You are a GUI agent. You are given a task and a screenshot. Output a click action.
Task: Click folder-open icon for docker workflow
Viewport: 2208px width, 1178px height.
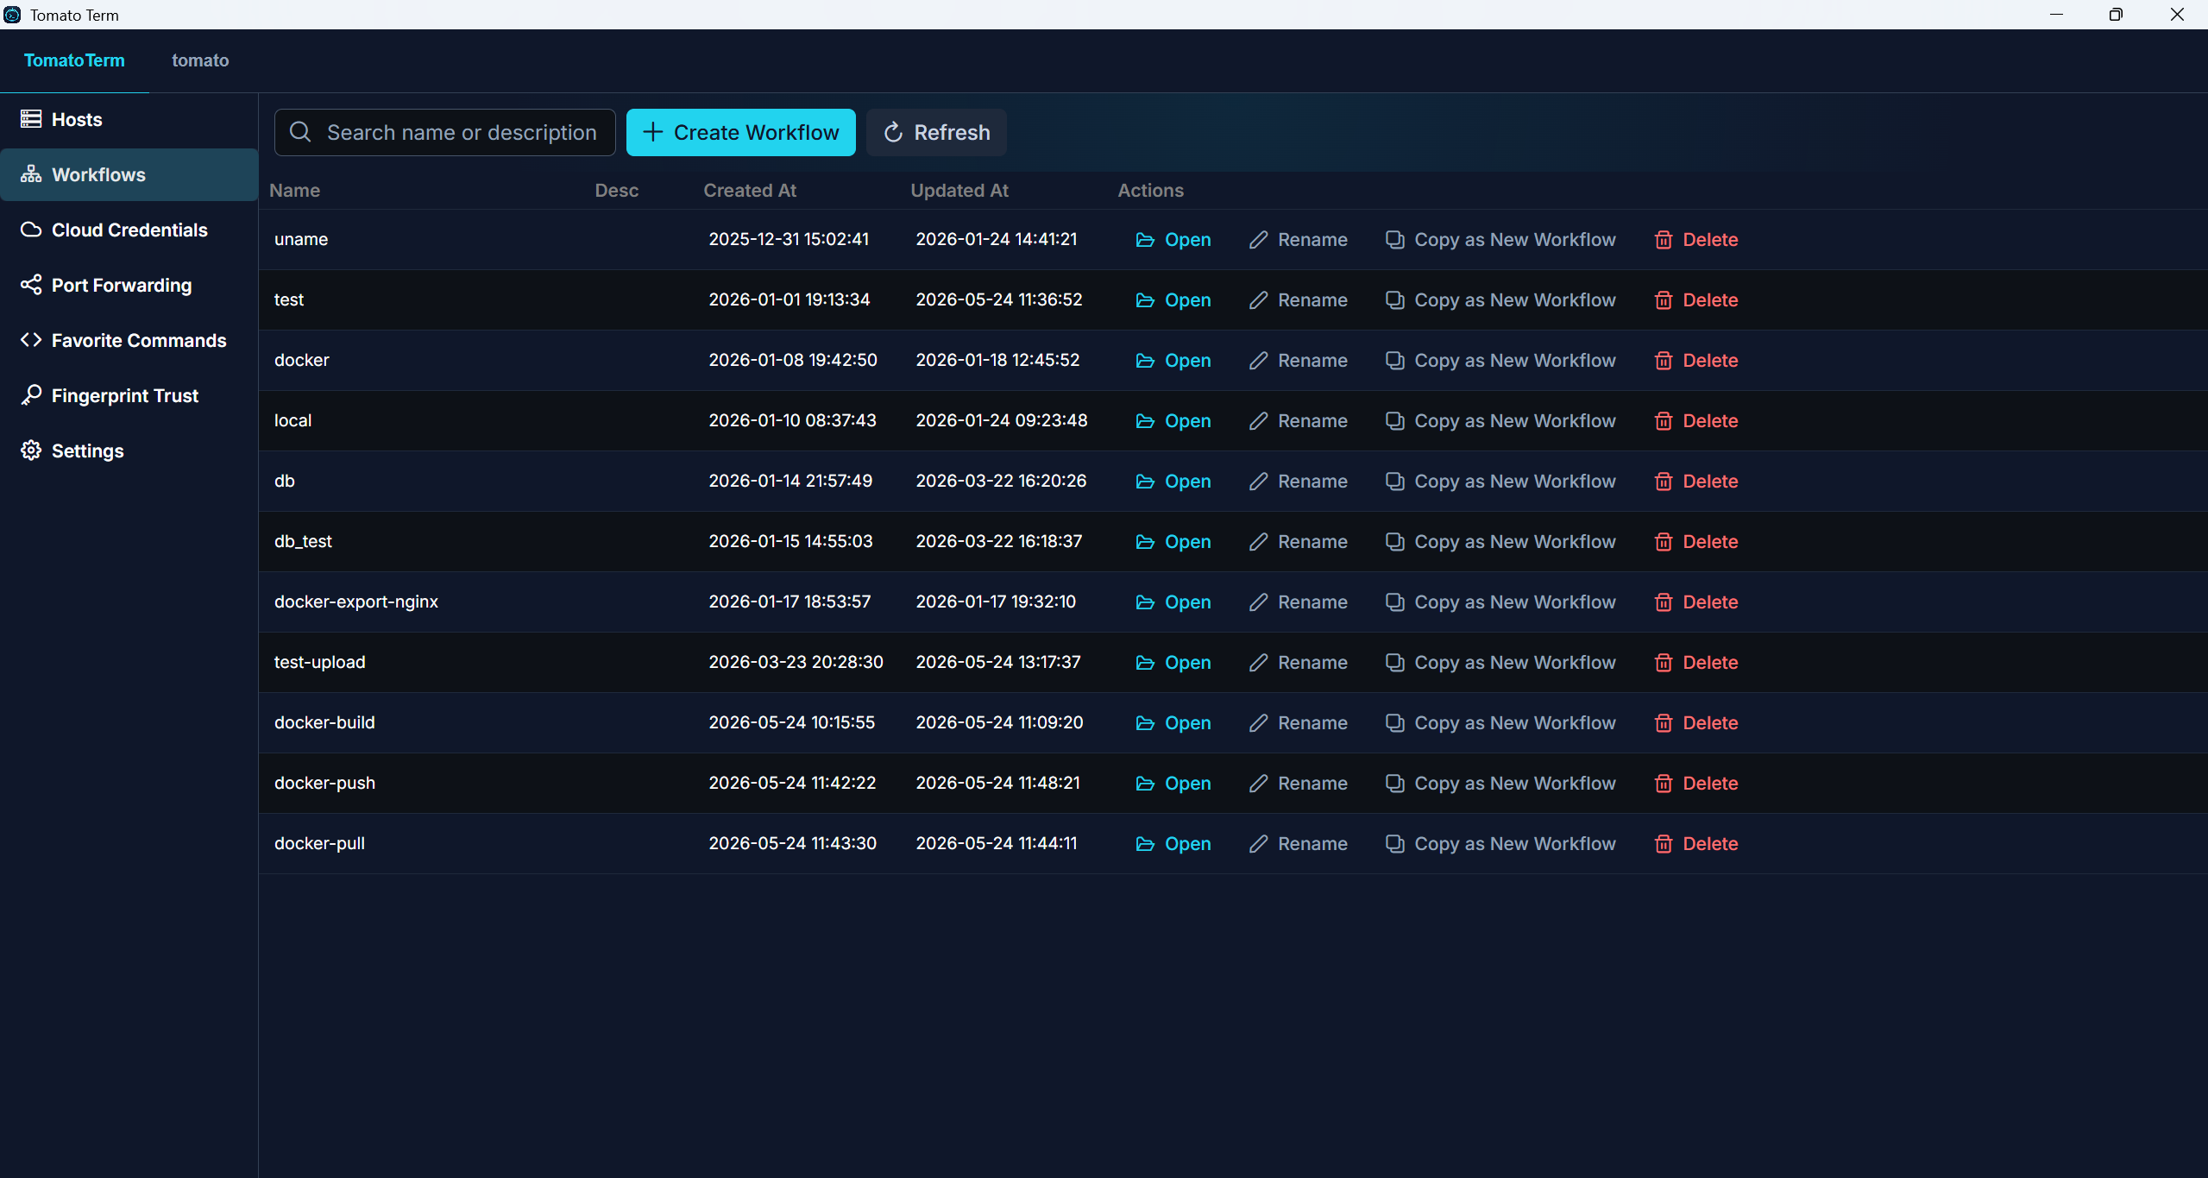click(x=1145, y=361)
